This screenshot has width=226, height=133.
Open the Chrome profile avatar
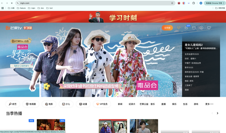tap(201, 3)
